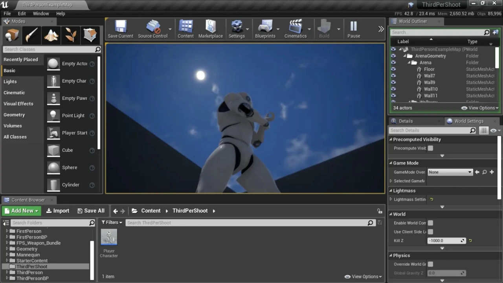The image size is (503, 283).
Task: Enable the Precompute Visibility checkbox
Action: (x=430, y=148)
